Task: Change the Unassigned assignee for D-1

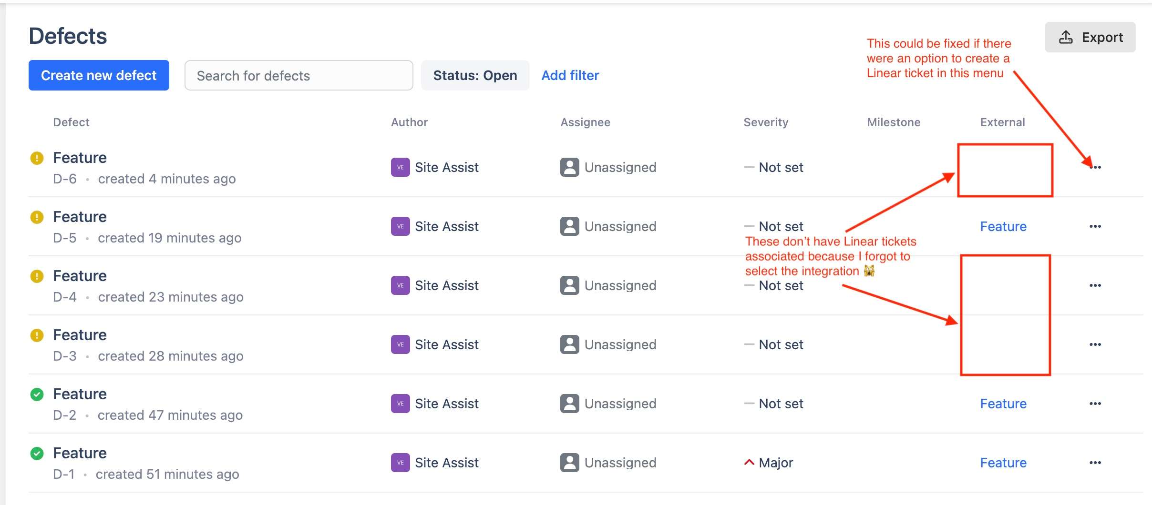Action: click(x=608, y=463)
